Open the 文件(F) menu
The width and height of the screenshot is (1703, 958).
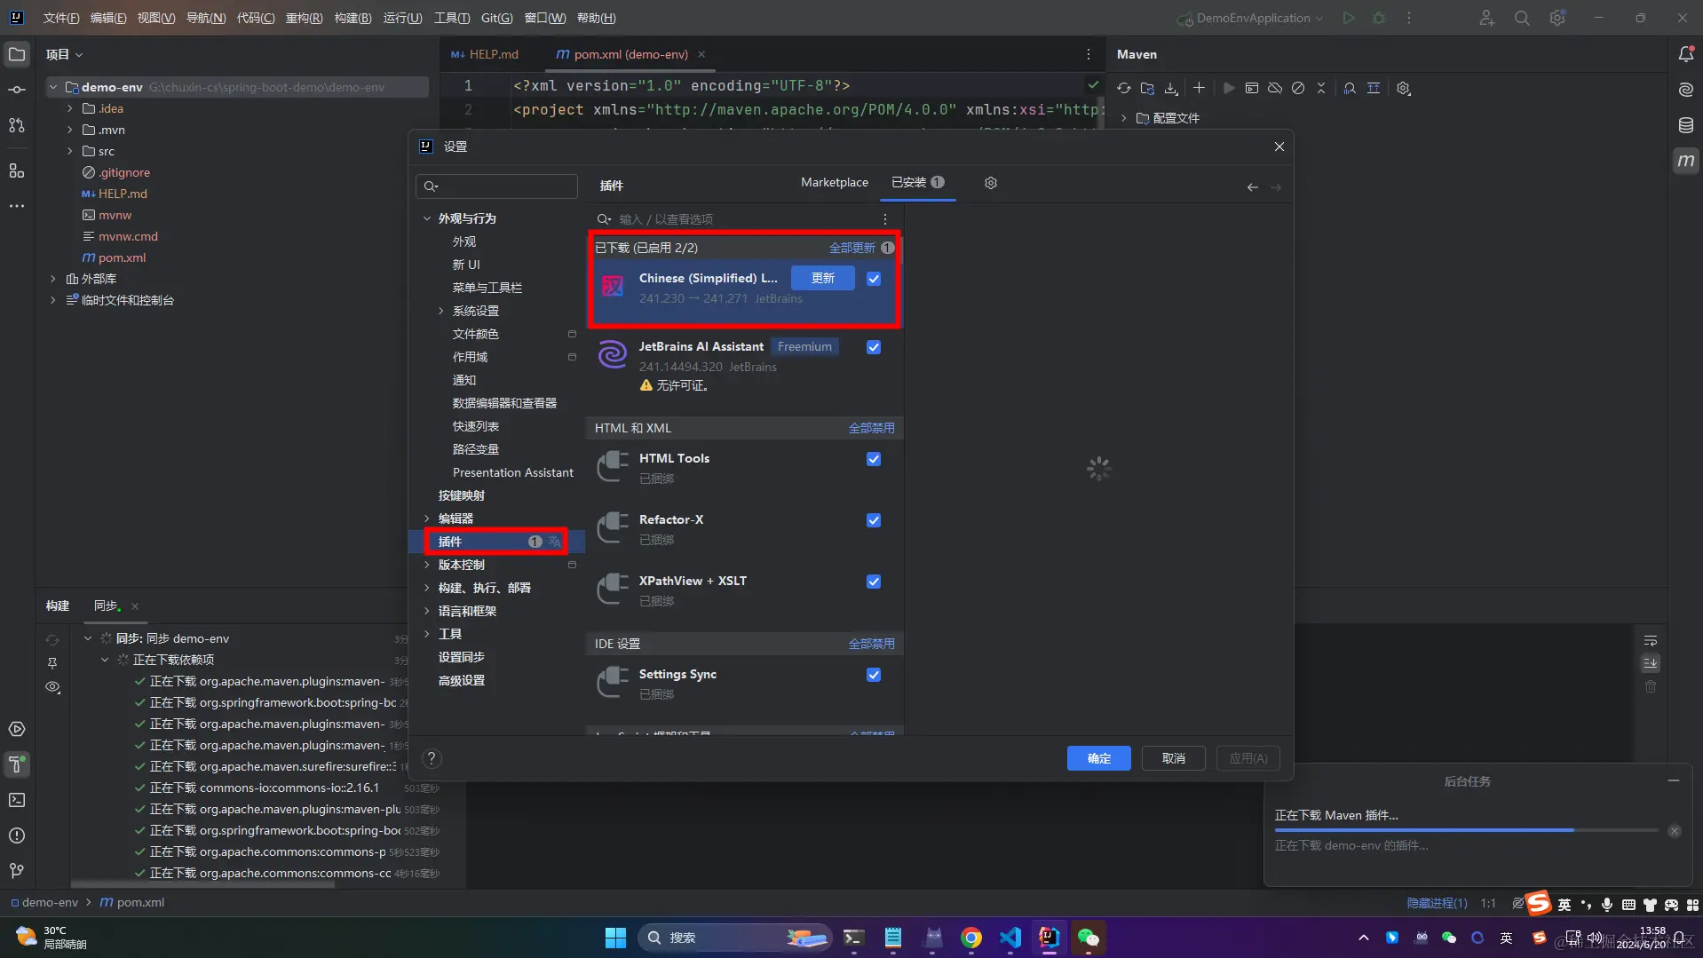(x=61, y=18)
